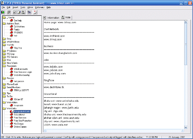Screen dimensions: 193x139
Task: Select the To Do folder
Action: 10,96
